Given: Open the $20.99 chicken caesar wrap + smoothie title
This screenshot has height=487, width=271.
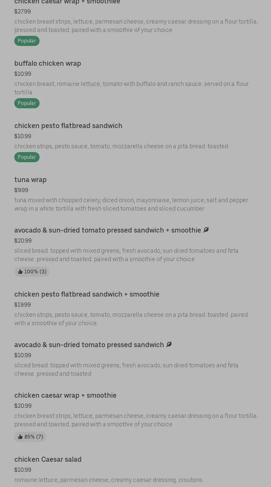Looking at the screenshot, I should 65,396.
